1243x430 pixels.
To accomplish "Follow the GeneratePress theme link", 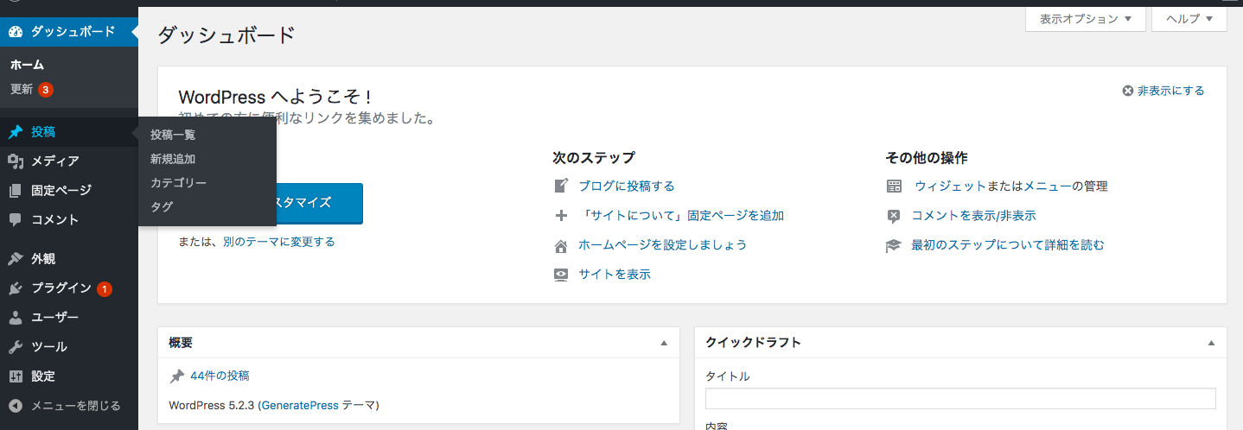I will (299, 405).
